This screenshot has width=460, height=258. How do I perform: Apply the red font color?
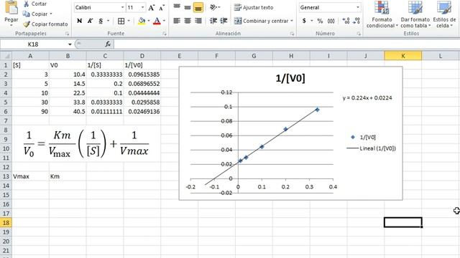click(x=157, y=21)
